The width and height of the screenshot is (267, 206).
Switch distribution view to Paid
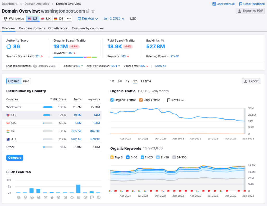26,81
